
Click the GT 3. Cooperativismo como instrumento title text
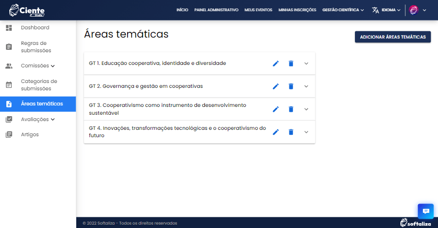tap(168, 109)
